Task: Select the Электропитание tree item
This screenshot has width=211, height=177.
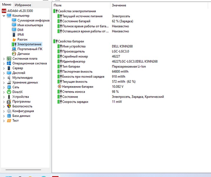Action: point(29,44)
